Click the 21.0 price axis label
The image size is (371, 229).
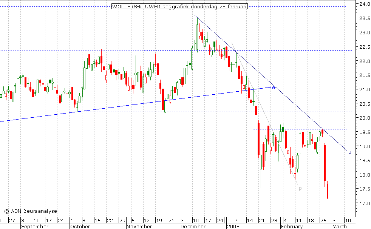pyautogui.click(x=364, y=90)
